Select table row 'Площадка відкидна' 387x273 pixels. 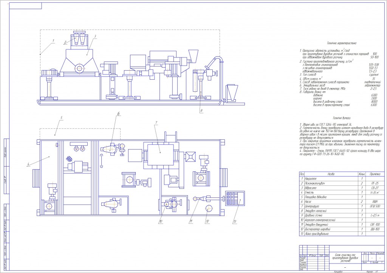click(x=342, y=197)
